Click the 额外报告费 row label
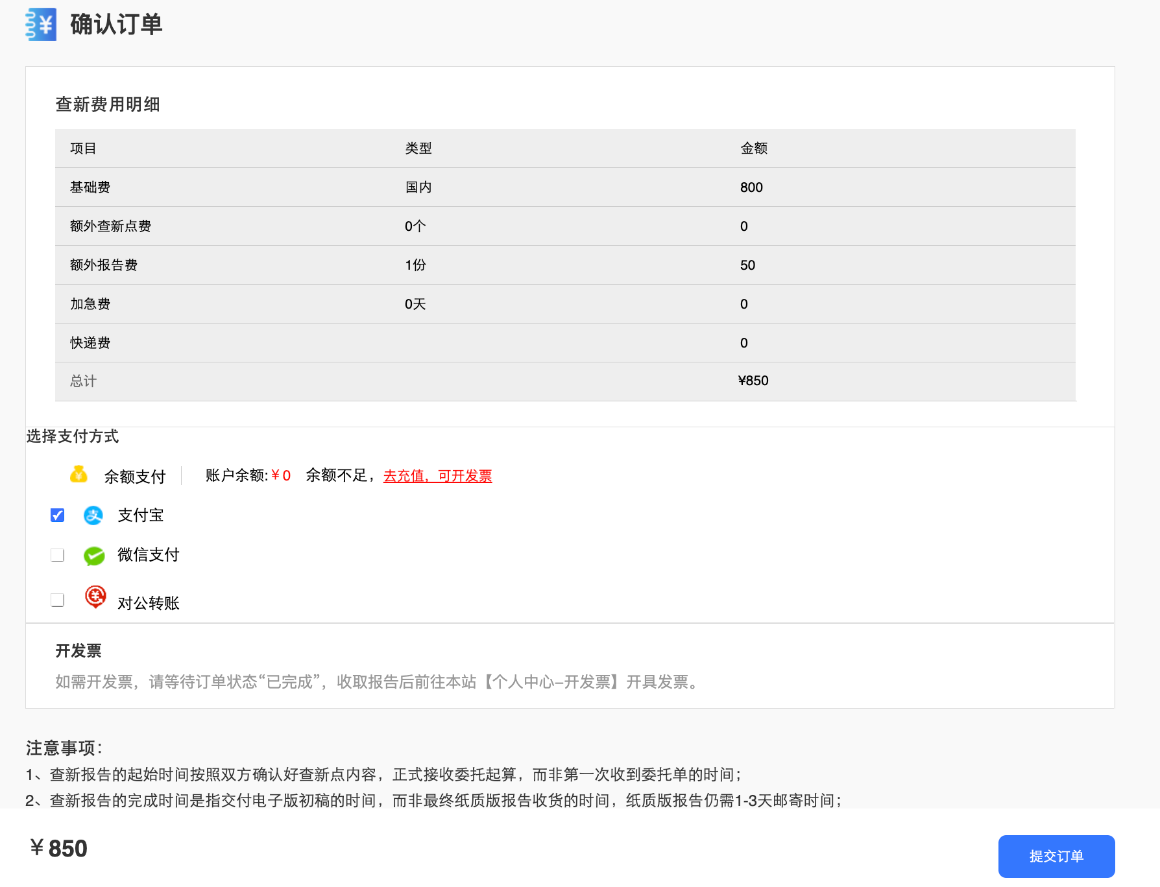This screenshot has width=1160, height=887. 104,265
